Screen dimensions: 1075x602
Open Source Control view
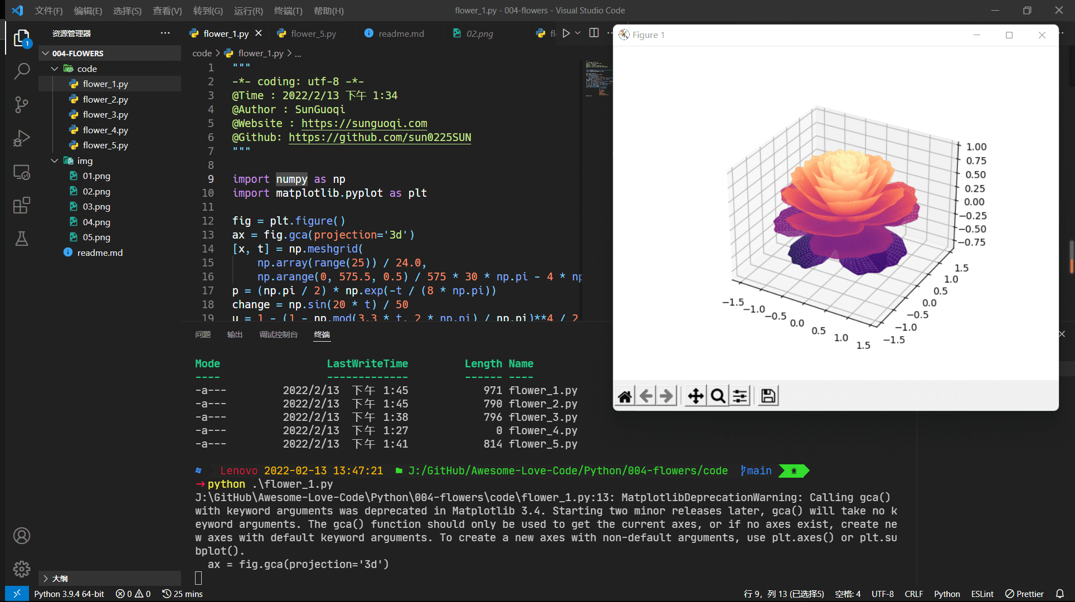[x=22, y=104]
